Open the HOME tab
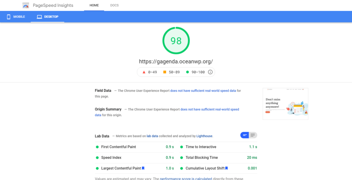The width and height of the screenshot is (352, 180). coord(94,5)
